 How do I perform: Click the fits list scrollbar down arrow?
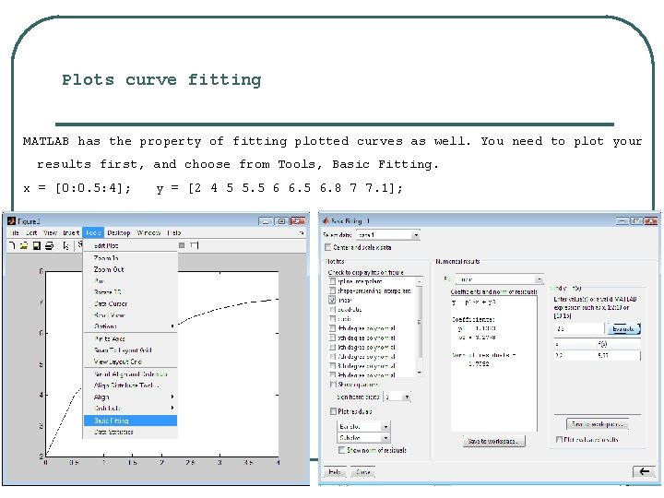[x=420, y=373]
